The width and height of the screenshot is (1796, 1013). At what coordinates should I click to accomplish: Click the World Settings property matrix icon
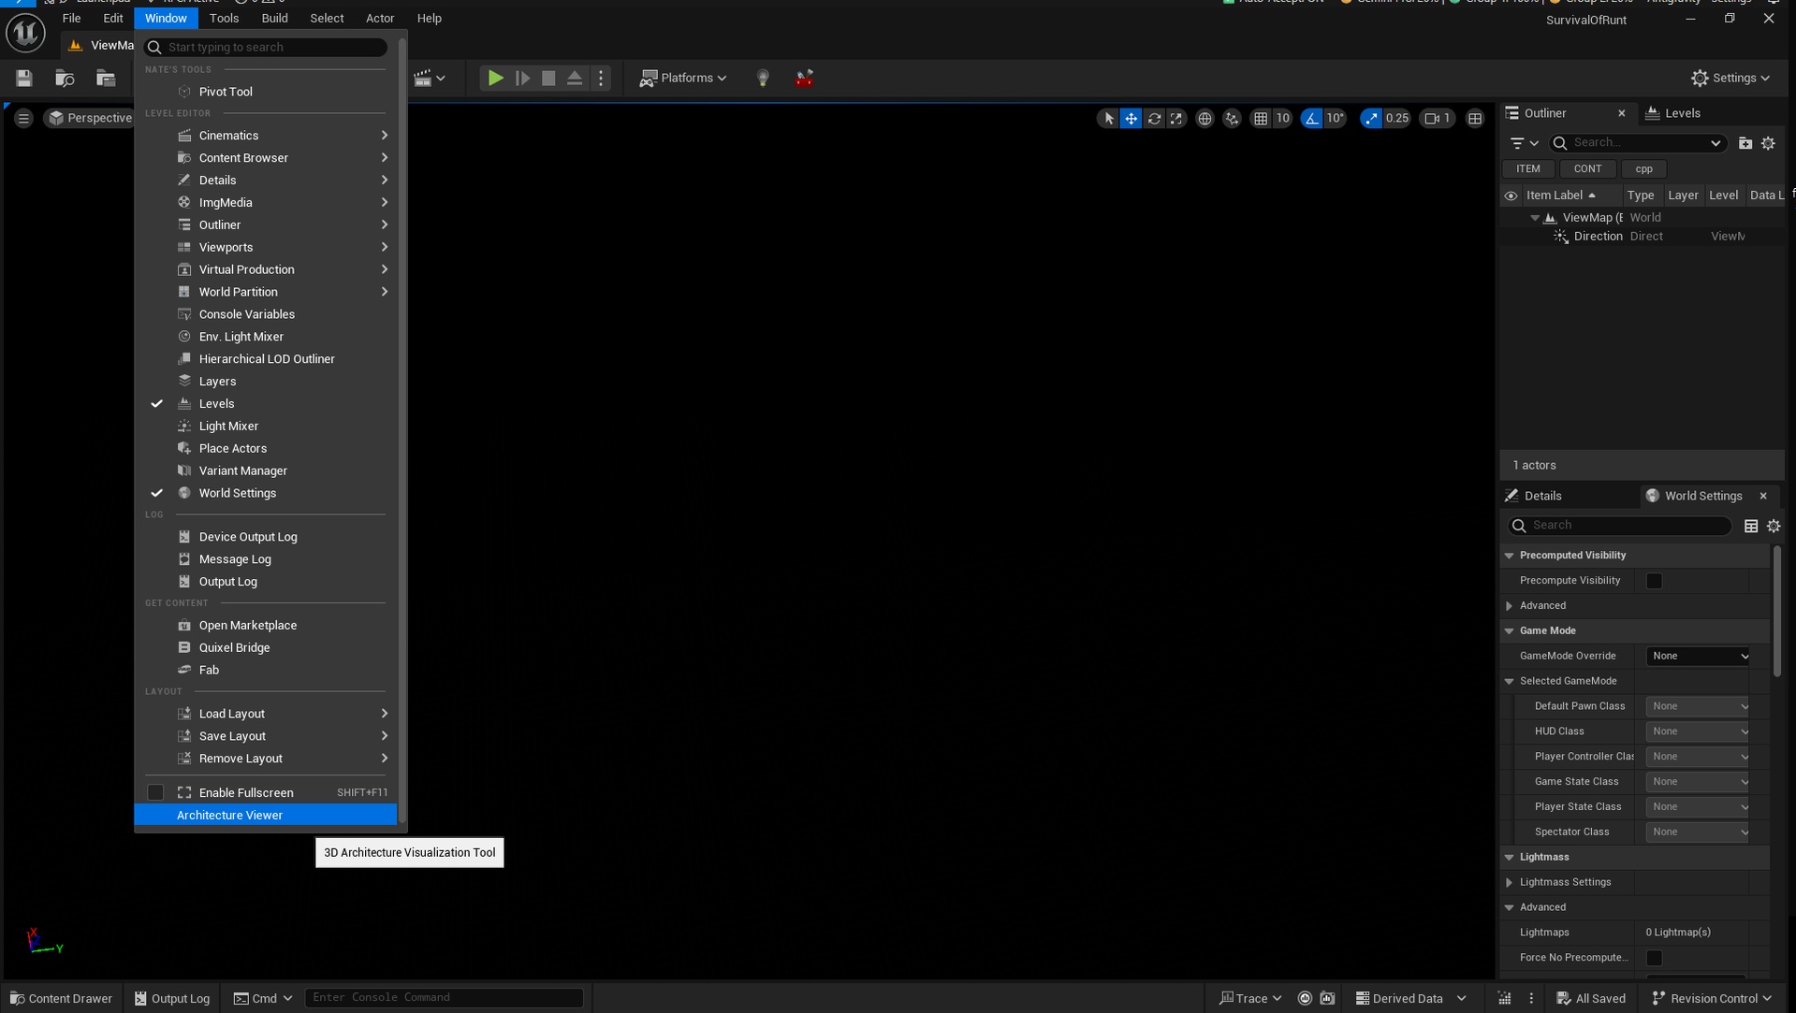[1751, 526]
